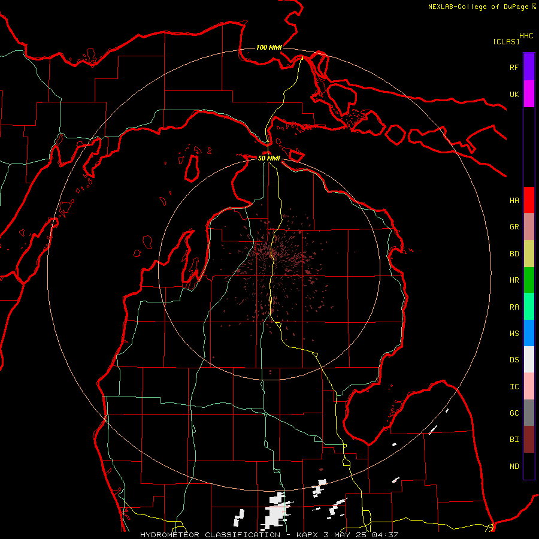This screenshot has width=539, height=539.
Task: Click the brown BI legend swatch
Action: 529,440
